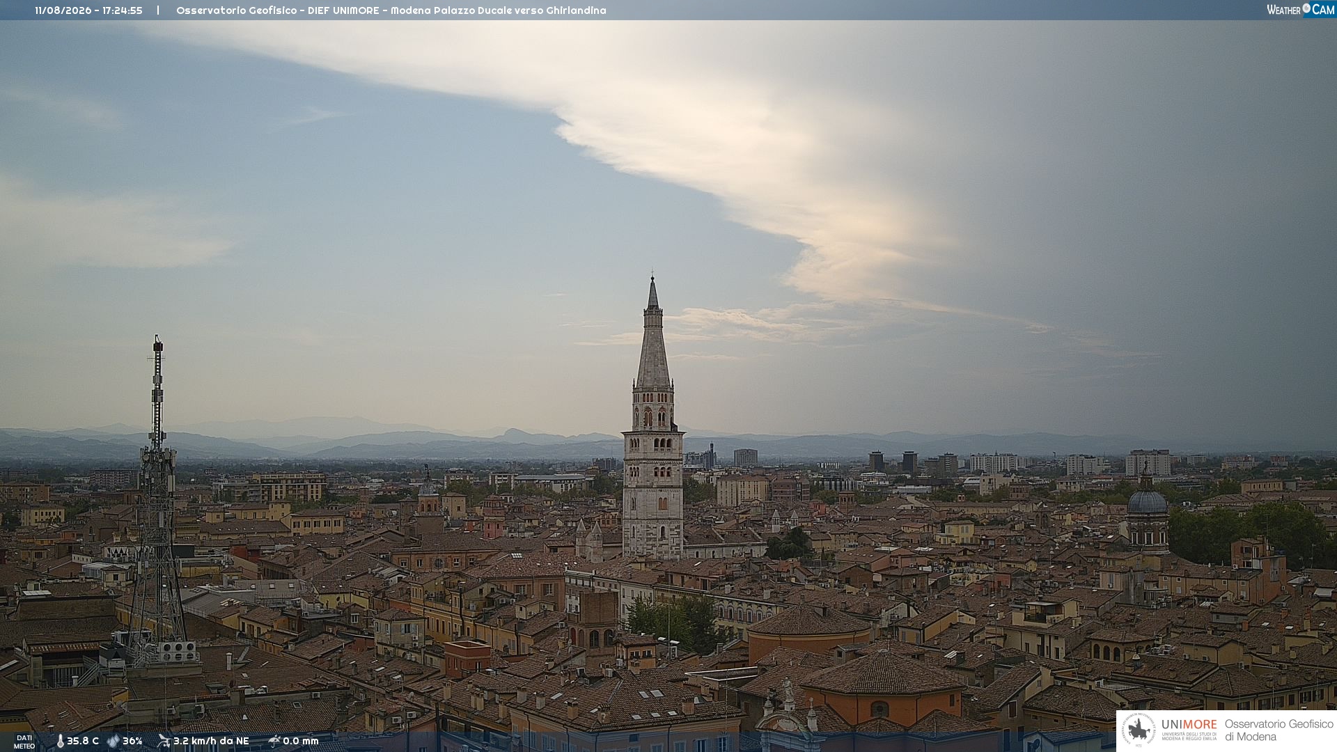This screenshot has height=752, width=1337.
Task: Click the Osservatorio Geofisico di Modena text
Action: point(1279,730)
